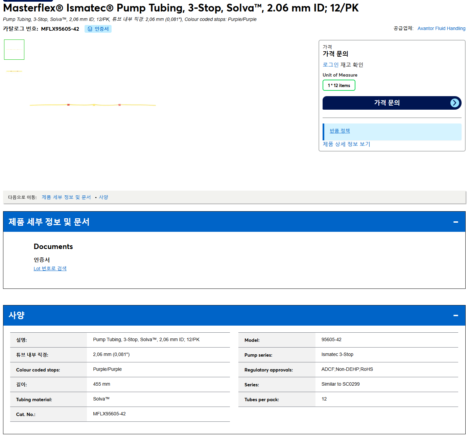The image size is (468, 441).
Task: Click the Documents heading
Action: pos(53,247)
